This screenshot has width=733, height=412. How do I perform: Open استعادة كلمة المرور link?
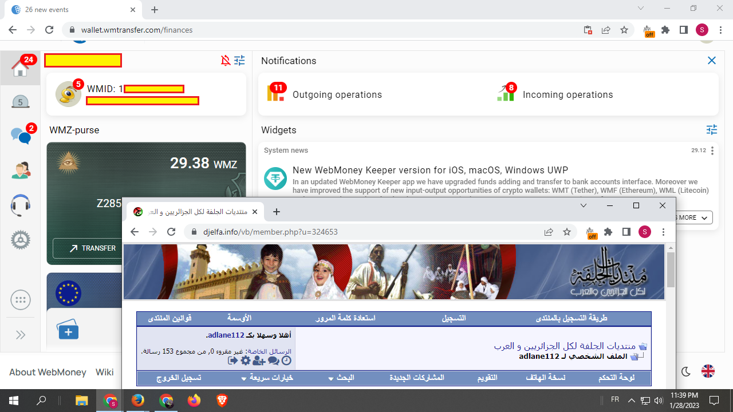pos(345,318)
